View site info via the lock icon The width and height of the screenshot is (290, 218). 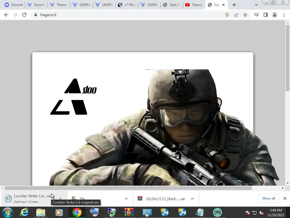(x=36, y=15)
